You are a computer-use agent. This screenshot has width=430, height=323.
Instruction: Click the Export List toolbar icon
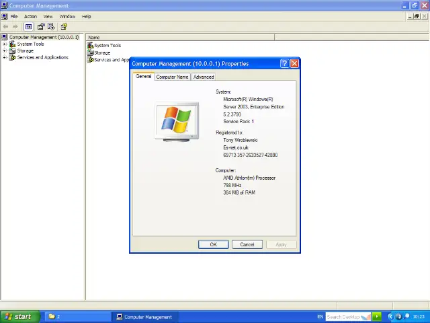click(x=51, y=27)
